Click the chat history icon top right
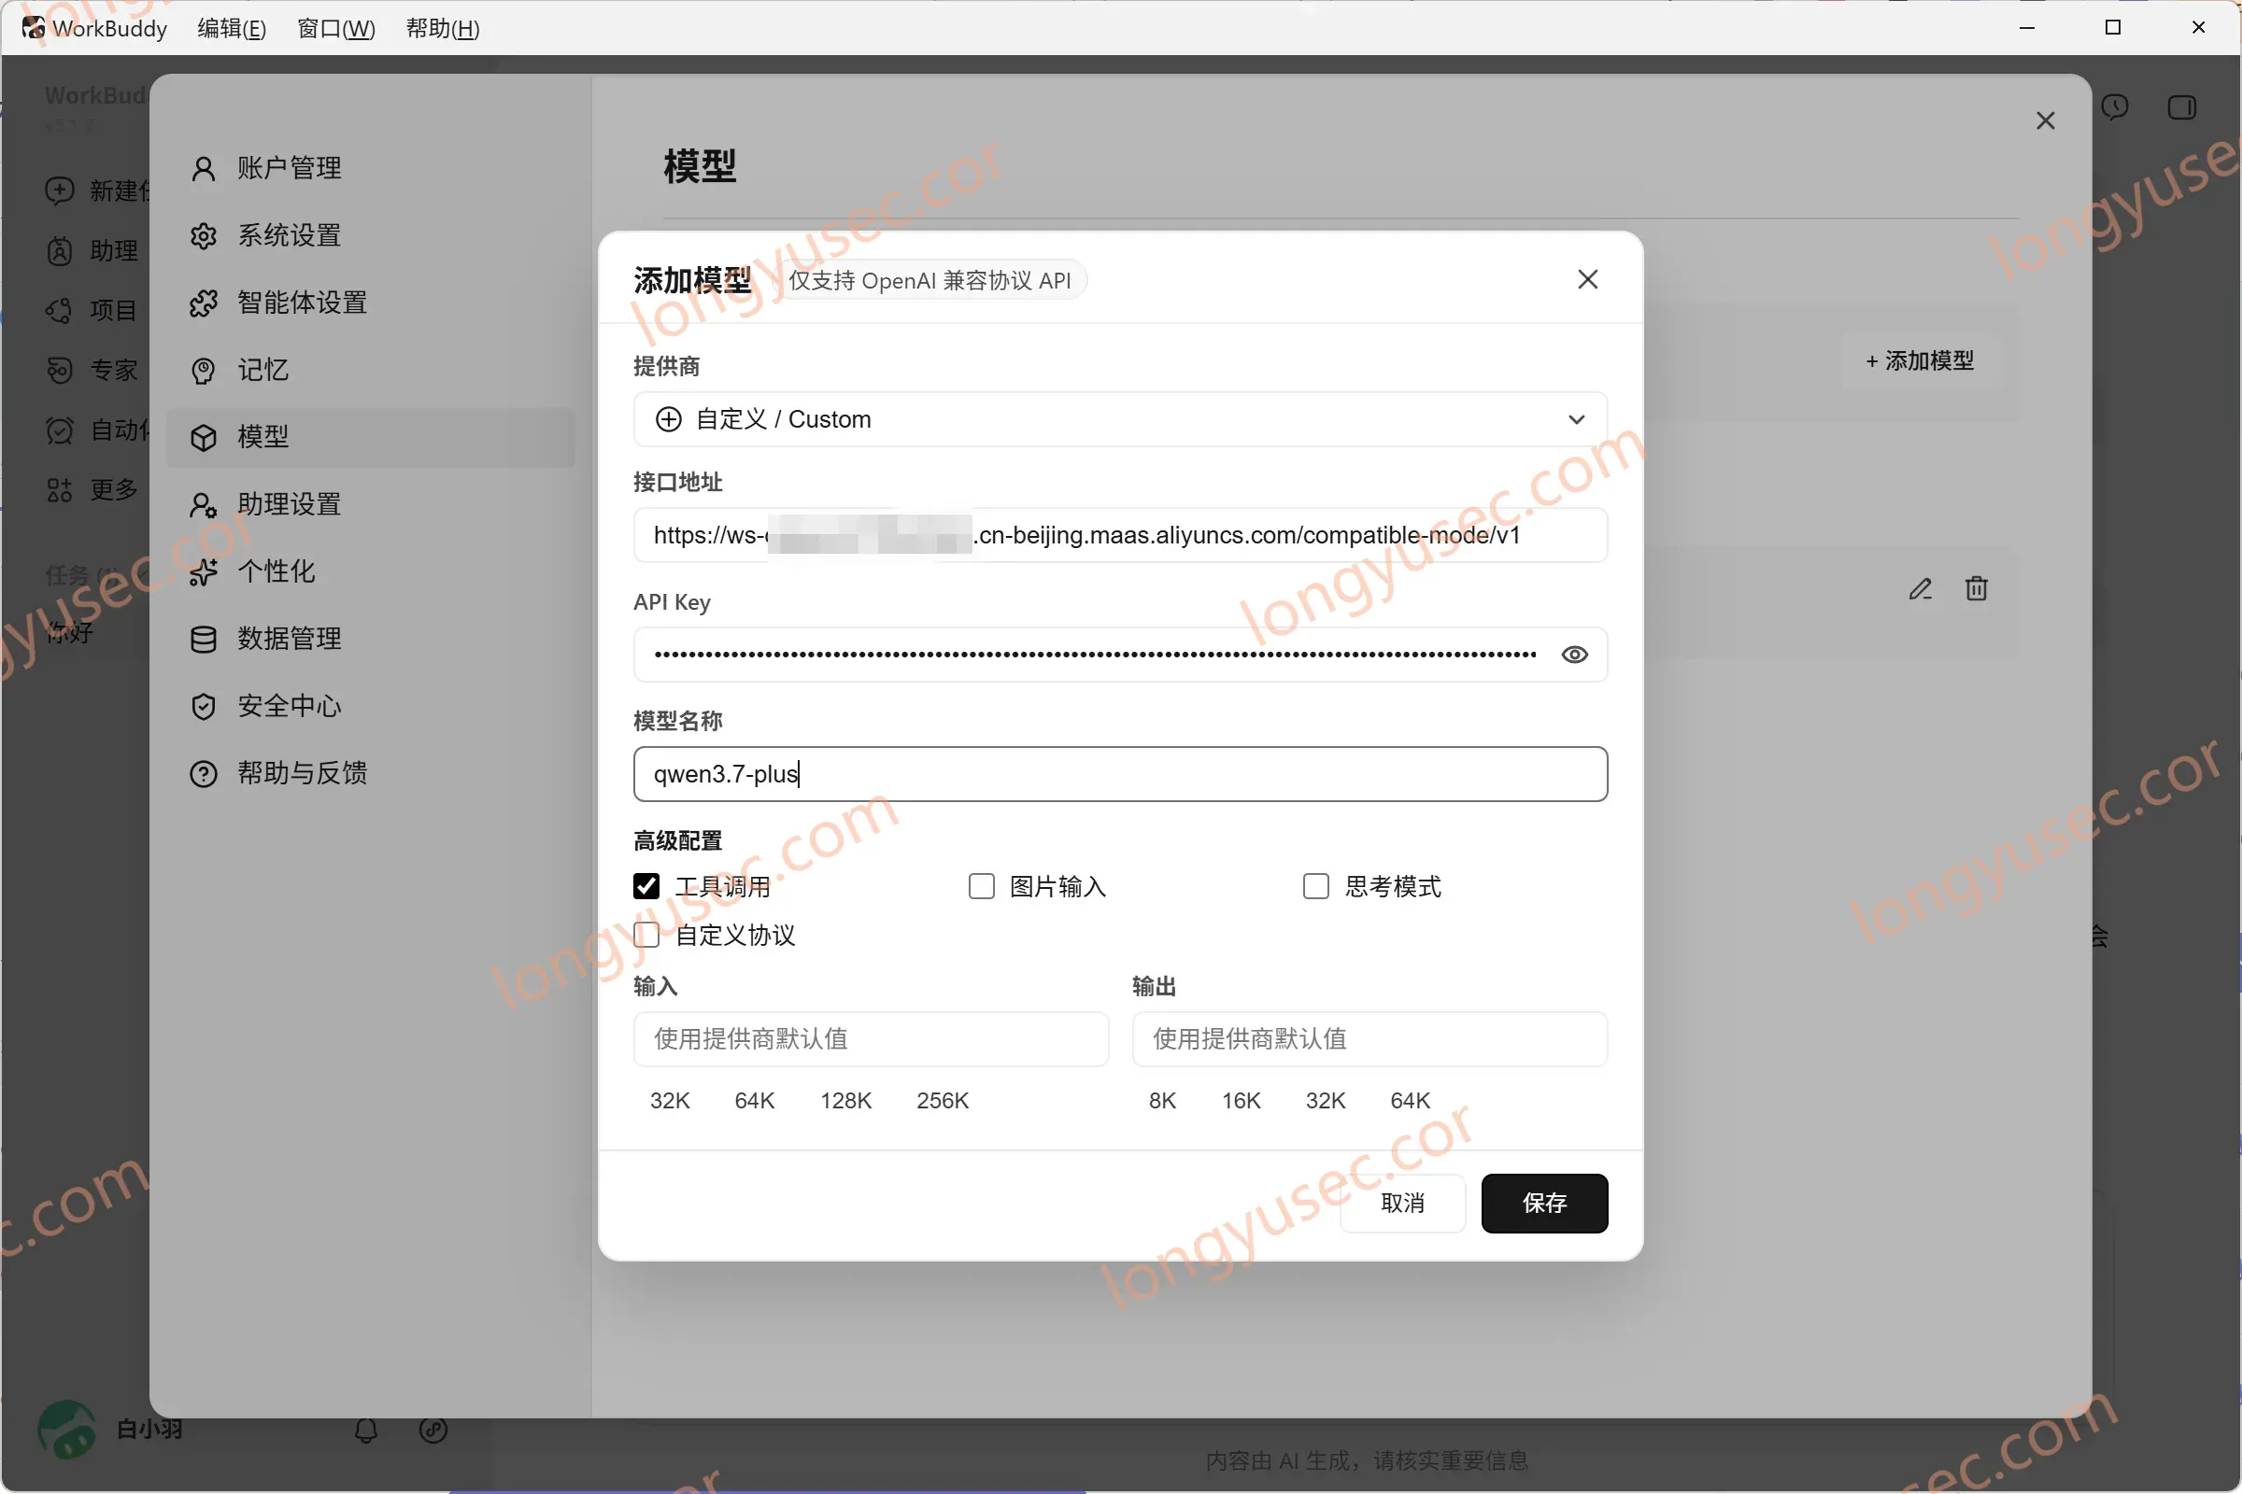 click(x=2115, y=106)
